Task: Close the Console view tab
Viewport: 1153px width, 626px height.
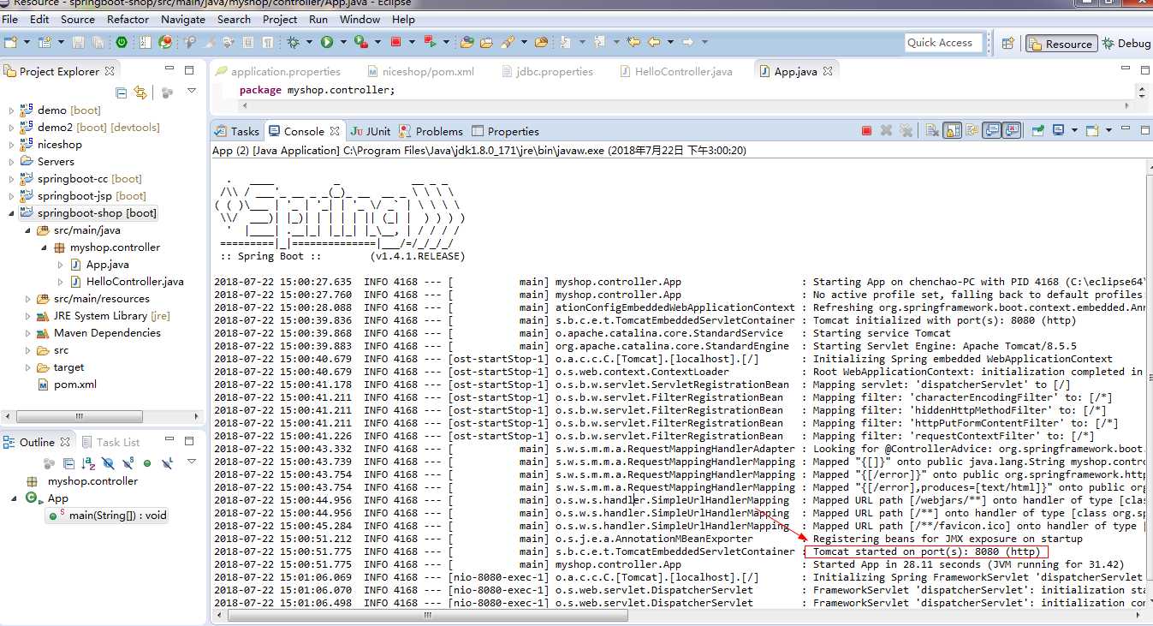Action: click(335, 131)
